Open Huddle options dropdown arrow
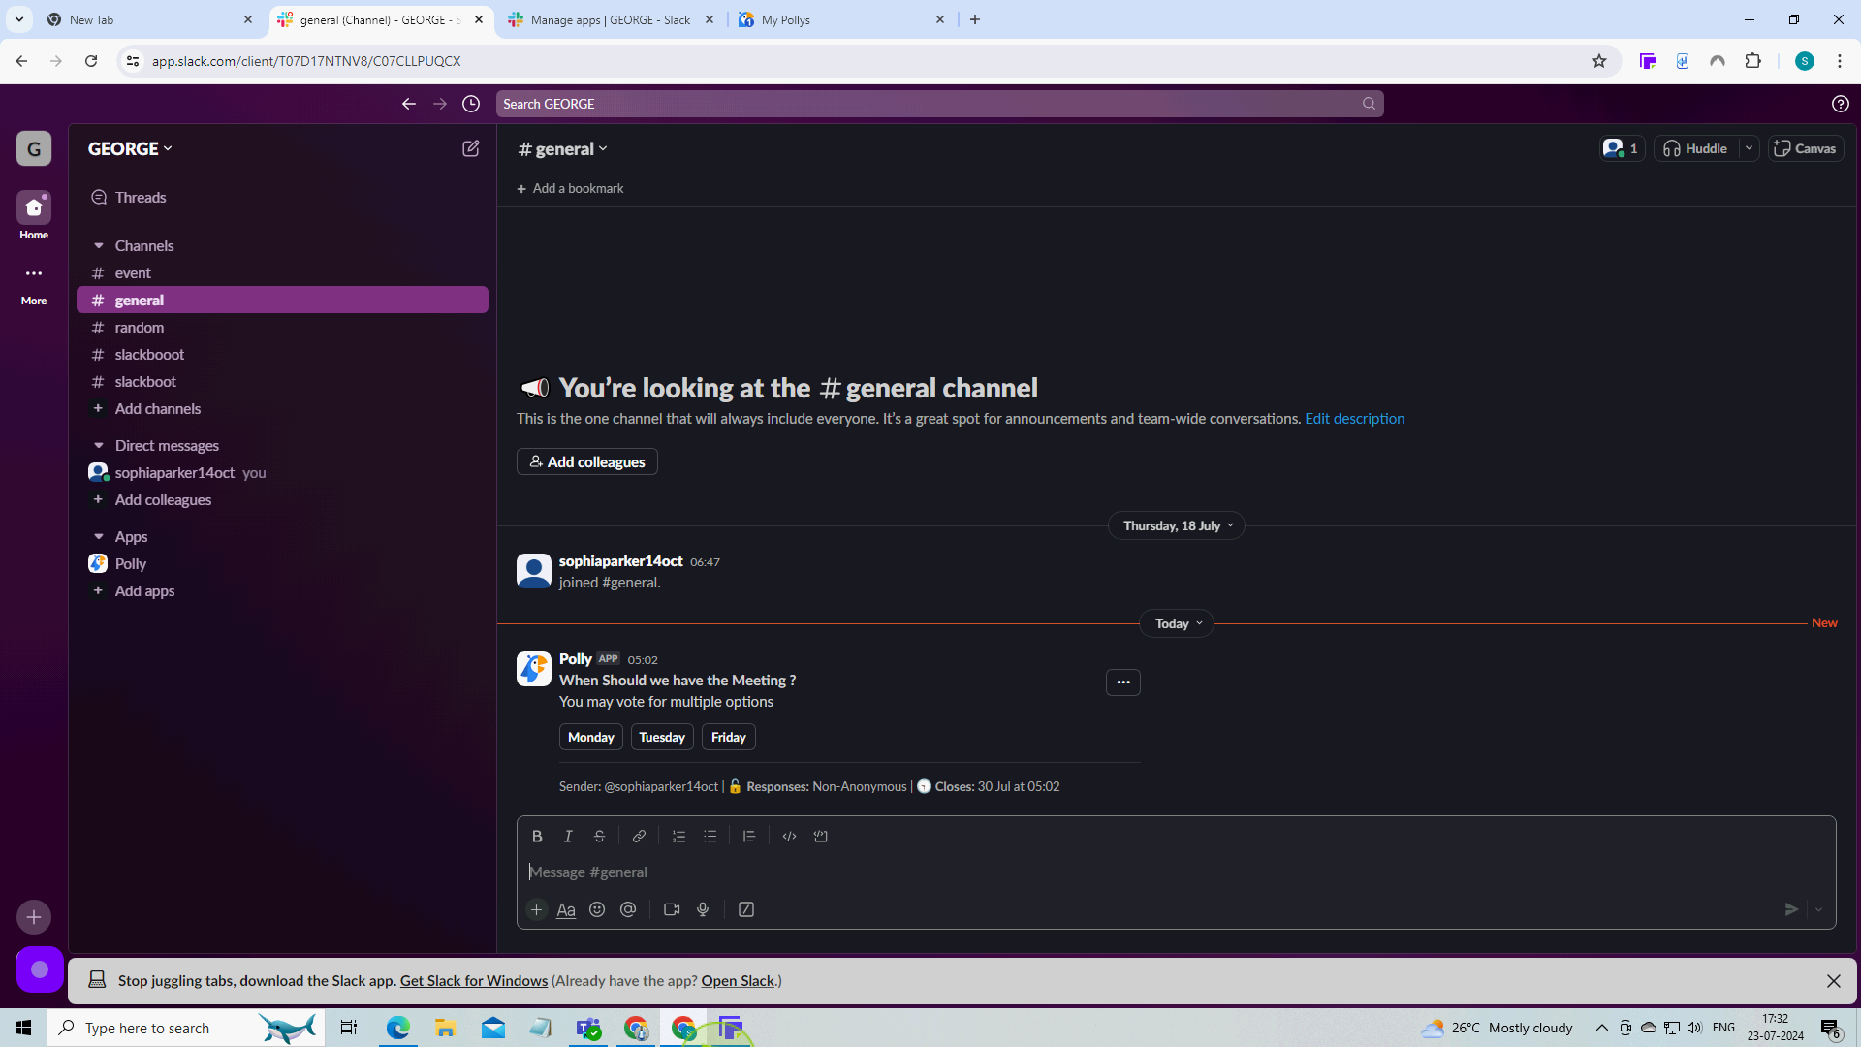Image resolution: width=1861 pixels, height=1047 pixels. [1750, 148]
